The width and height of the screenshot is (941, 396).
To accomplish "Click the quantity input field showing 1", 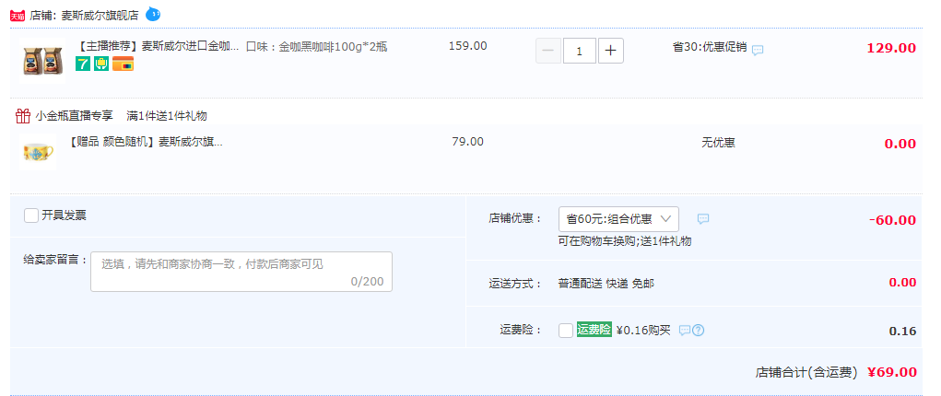I will 580,51.
